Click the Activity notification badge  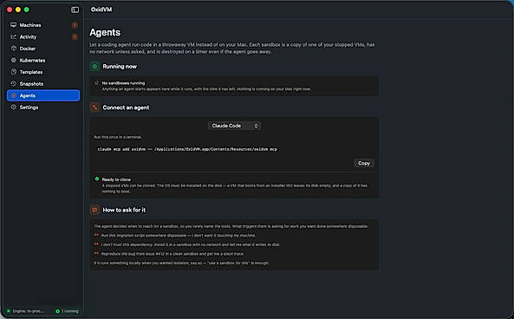click(x=75, y=36)
